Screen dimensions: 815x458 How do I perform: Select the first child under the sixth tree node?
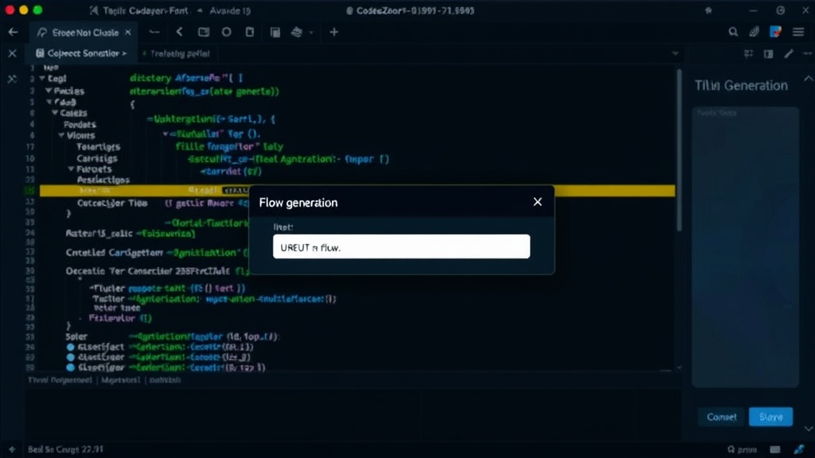(98, 147)
